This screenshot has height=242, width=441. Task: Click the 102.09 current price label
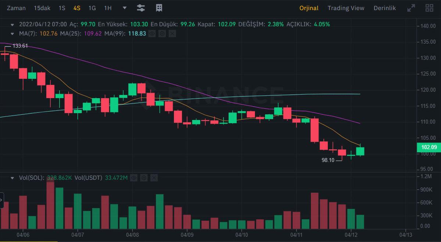429,147
